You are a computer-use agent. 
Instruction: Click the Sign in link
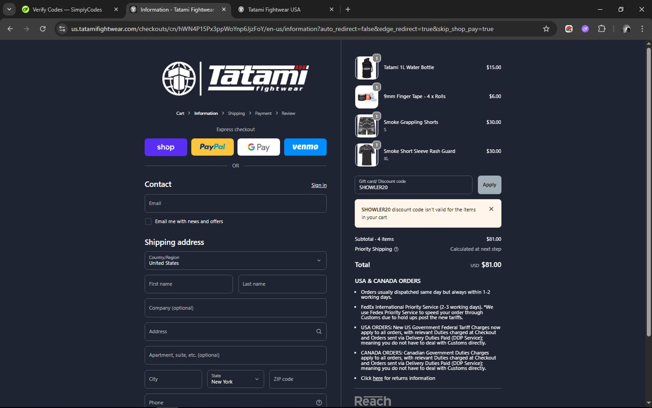coord(319,185)
